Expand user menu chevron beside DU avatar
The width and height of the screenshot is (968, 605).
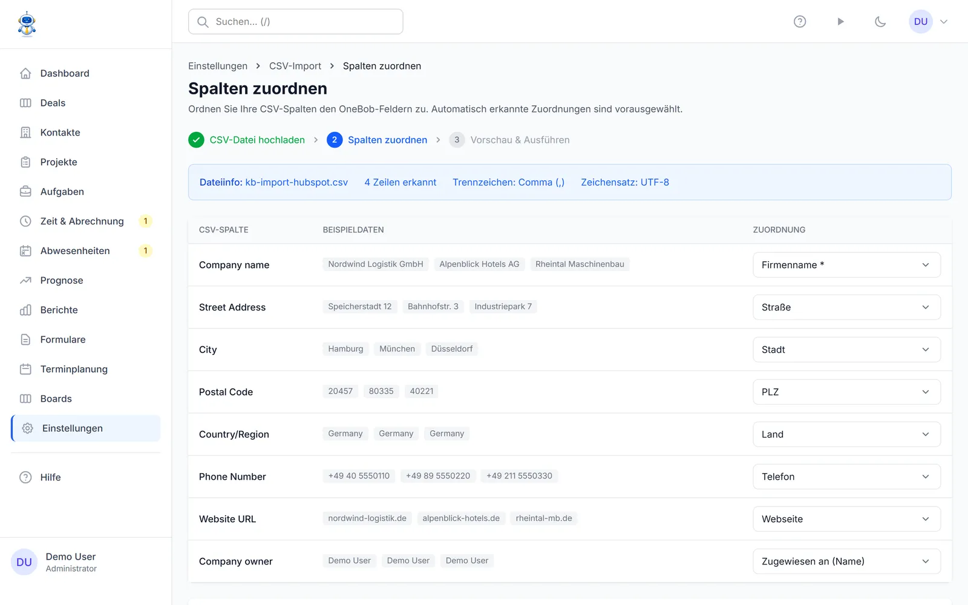coord(944,22)
